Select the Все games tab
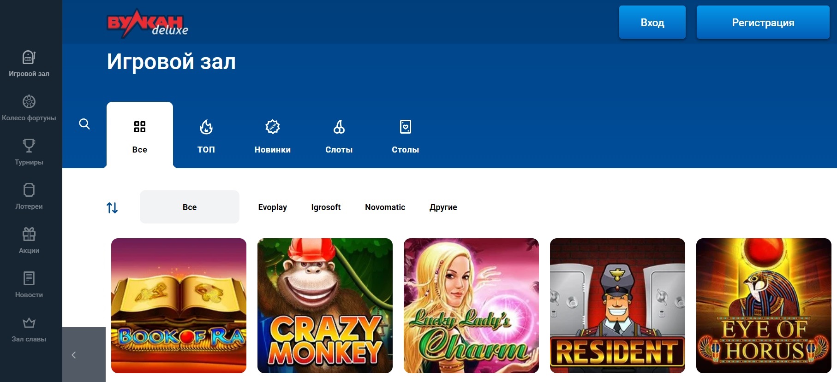Image resolution: width=837 pixels, height=382 pixels. pos(140,135)
